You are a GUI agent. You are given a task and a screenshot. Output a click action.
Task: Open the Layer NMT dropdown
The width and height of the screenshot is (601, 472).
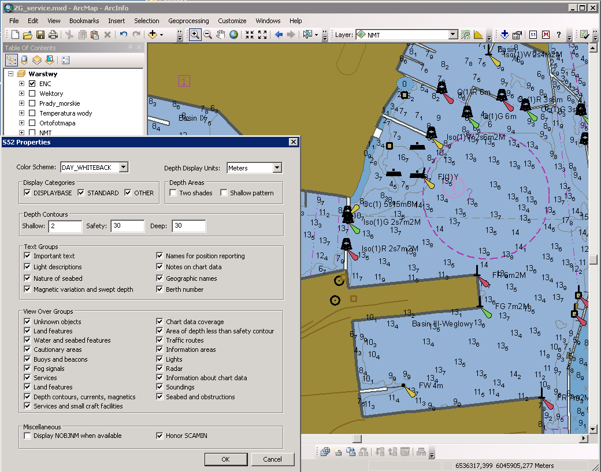tap(453, 35)
